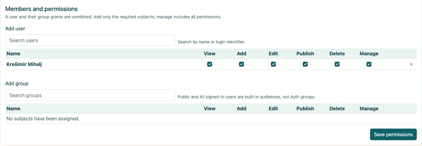Click Edit header in groups table
Image resolution: width=422 pixels, height=146 pixels.
[273, 108]
